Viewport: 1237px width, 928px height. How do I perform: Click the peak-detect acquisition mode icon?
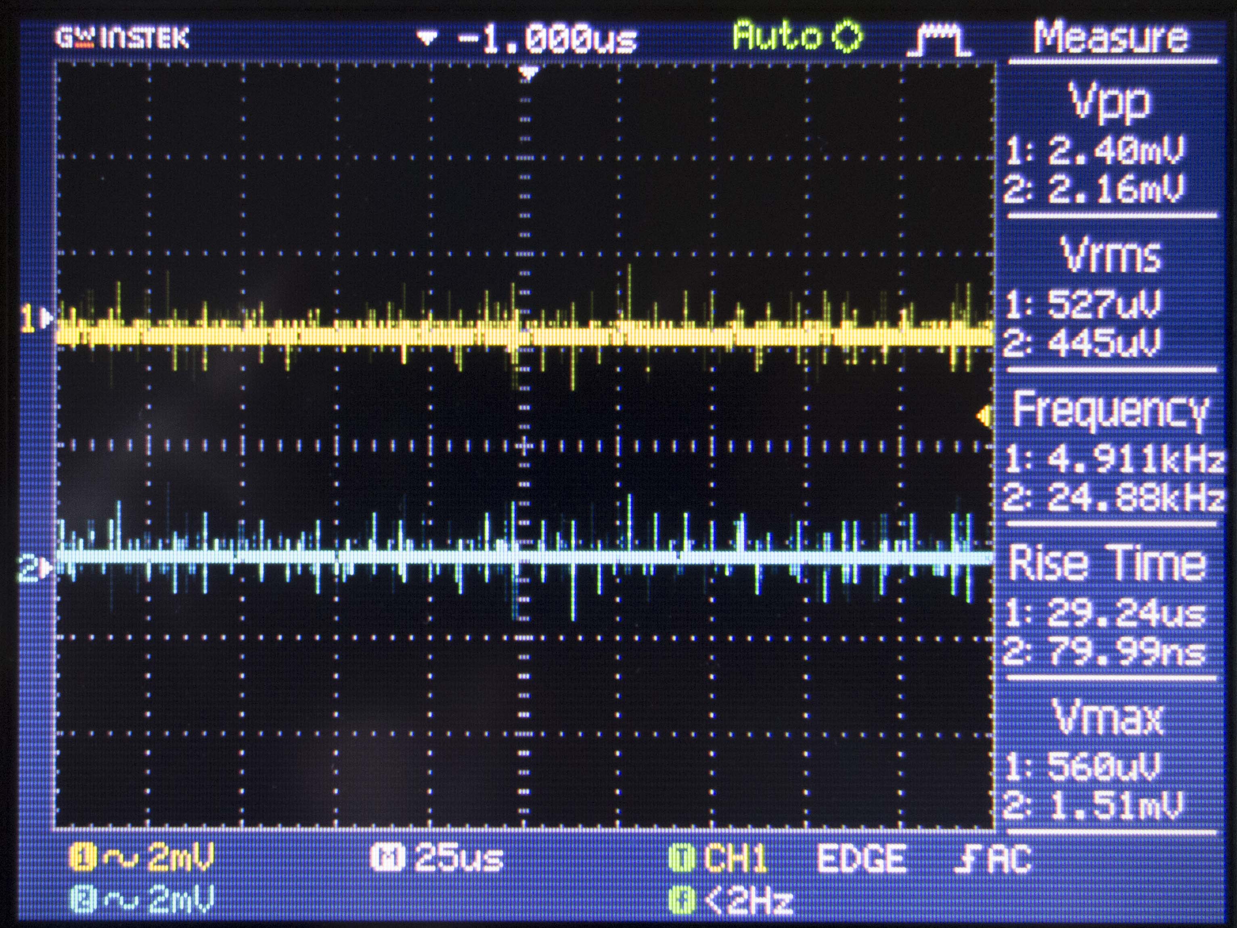pyautogui.click(x=939, y=40)
